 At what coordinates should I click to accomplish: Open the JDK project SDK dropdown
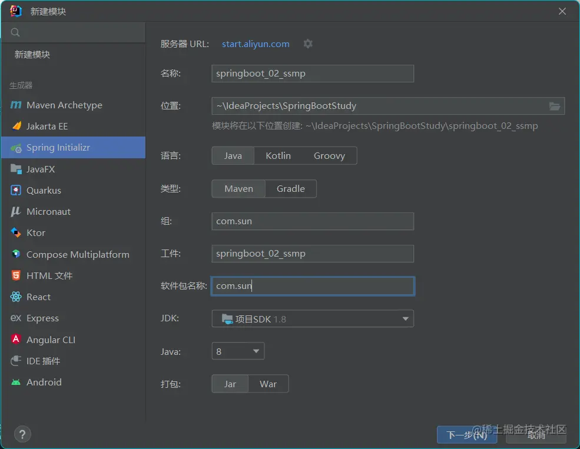313,318
